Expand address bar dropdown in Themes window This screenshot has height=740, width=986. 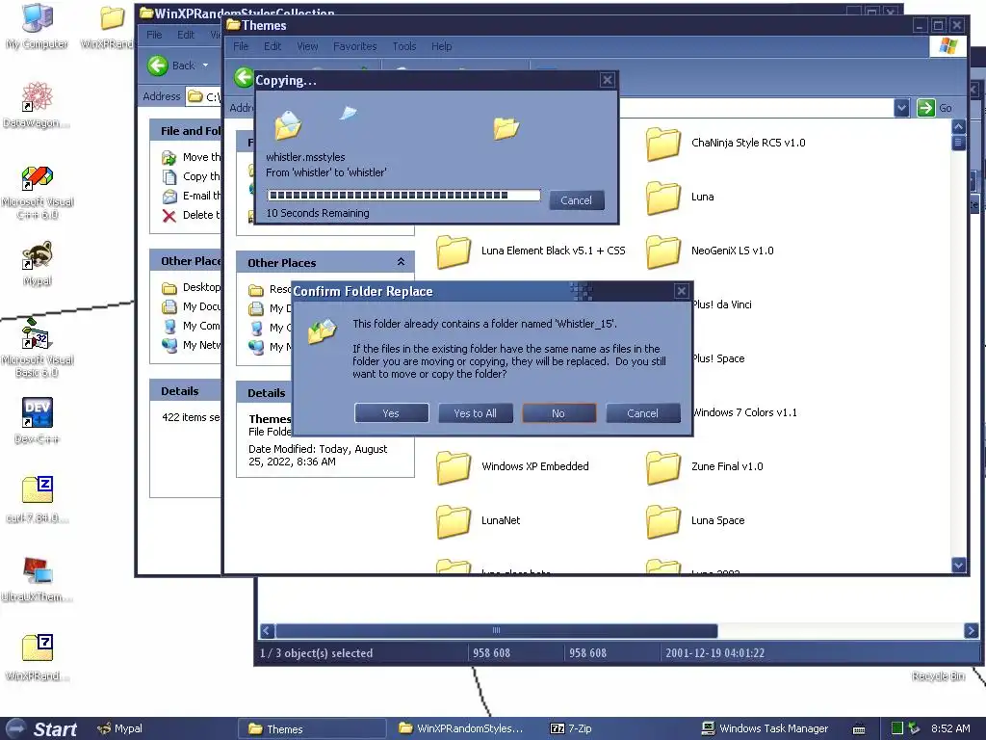click(x=901, y=108)
